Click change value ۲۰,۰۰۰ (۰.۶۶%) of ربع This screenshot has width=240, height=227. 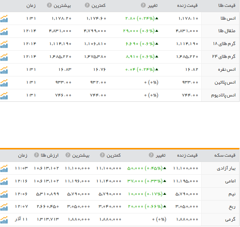(x=147, y=207)
